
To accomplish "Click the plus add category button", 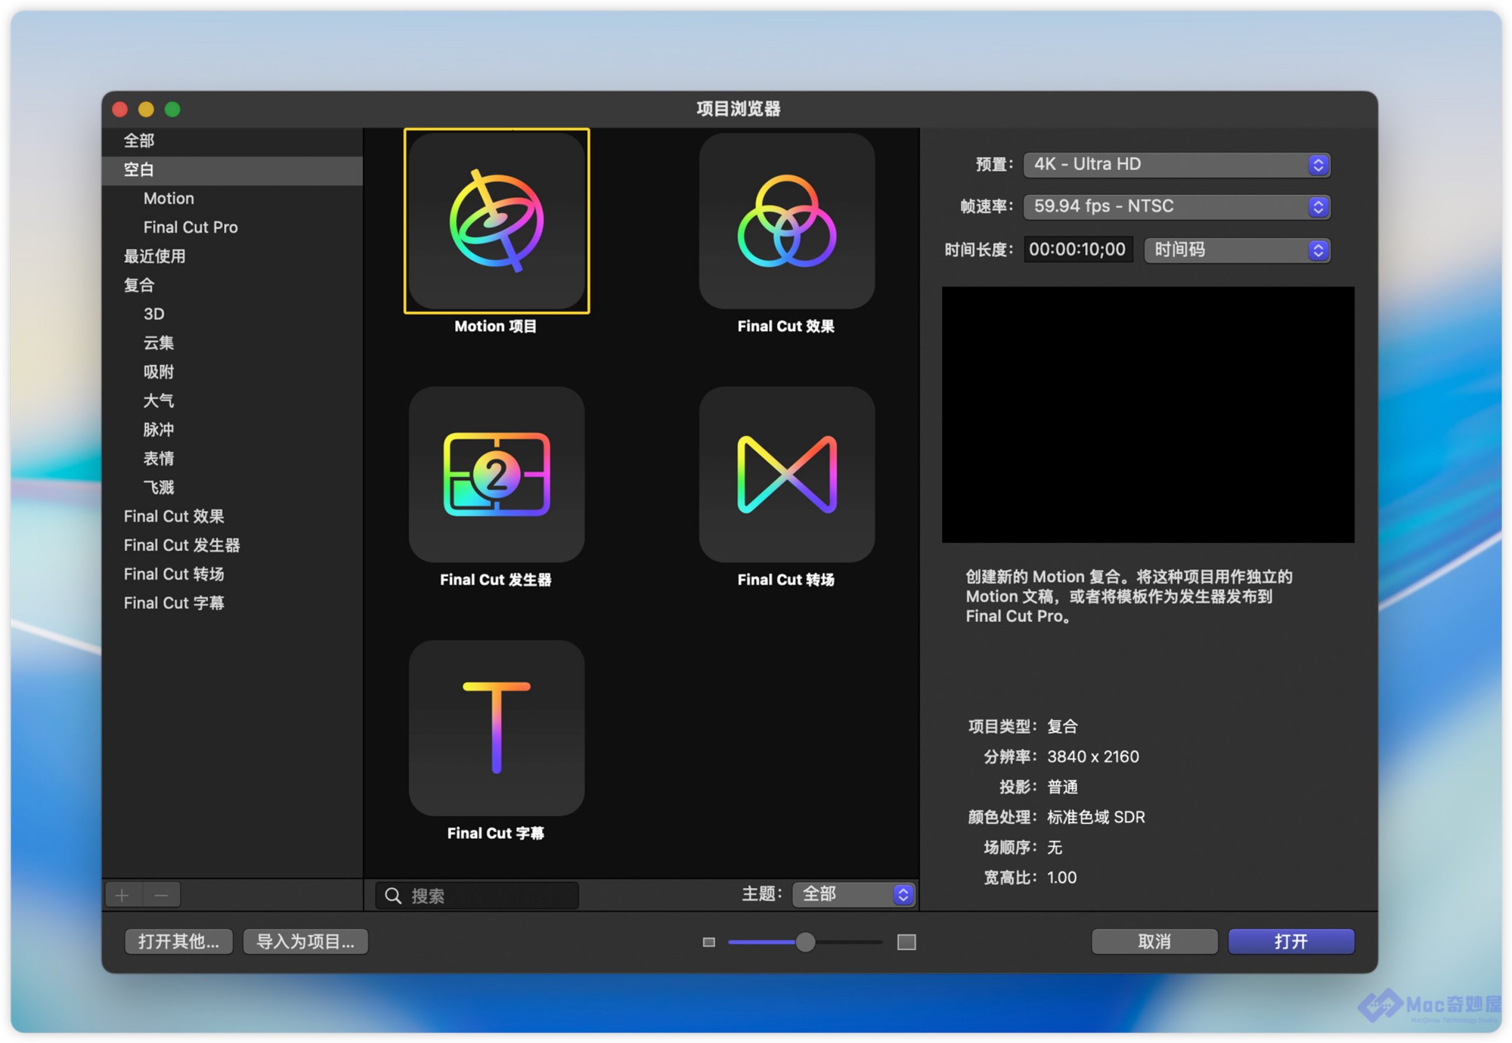I will (x=122, y=895).
